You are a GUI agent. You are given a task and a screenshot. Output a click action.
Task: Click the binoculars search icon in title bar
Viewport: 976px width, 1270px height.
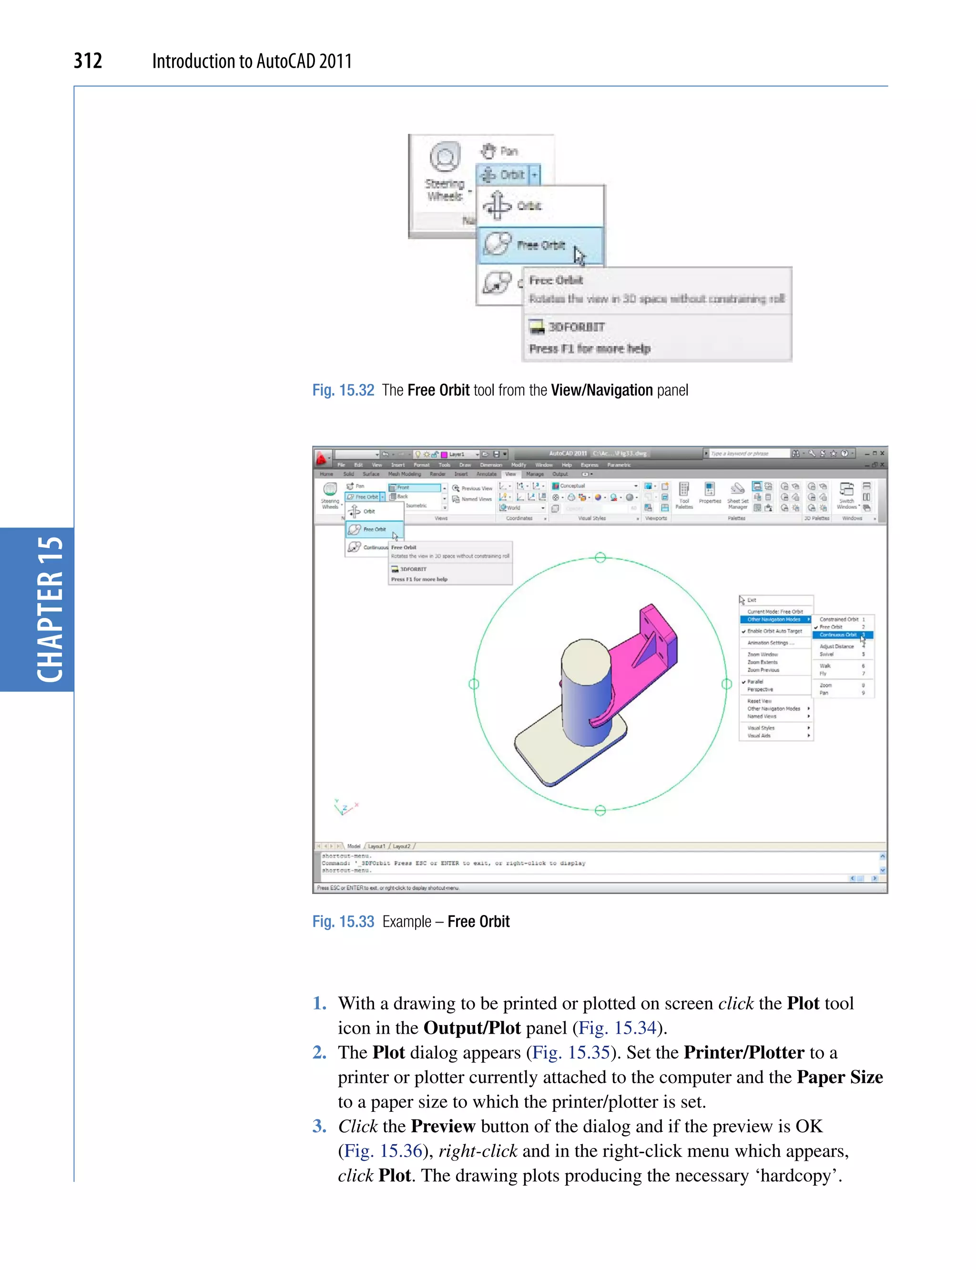point(796,454)
